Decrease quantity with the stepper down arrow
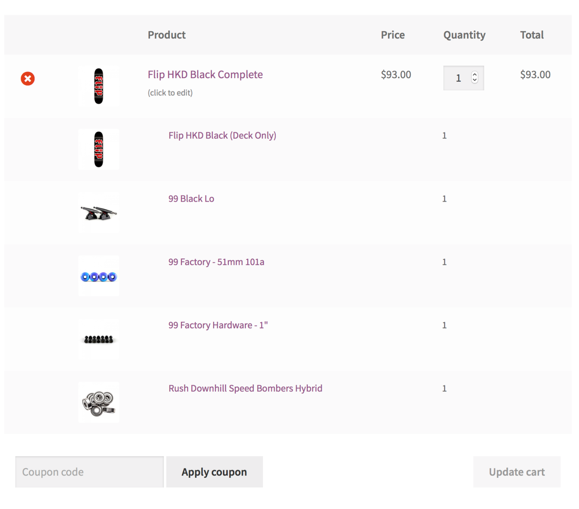This screenshot has height=509, width=579. 475,81
